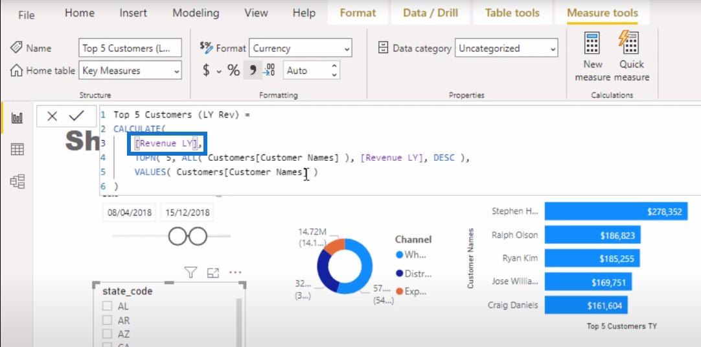
Task: Click VALUES line in formula editor
Action: pos(225,172)
